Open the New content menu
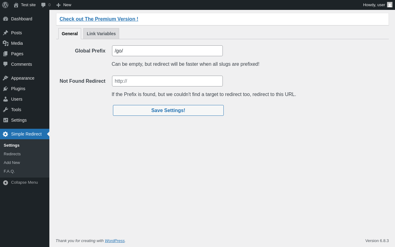The height and width of the screenshot is (247, 395). click(x=64, y=5)
